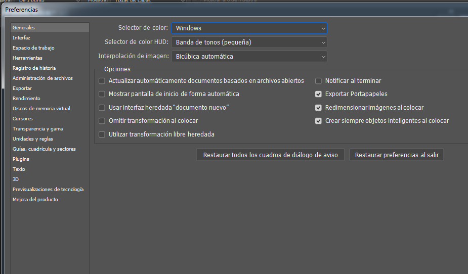This screenshot has width=468, height=274.
Task: Go to Plugins preferences
Action: tap(50, 159)
